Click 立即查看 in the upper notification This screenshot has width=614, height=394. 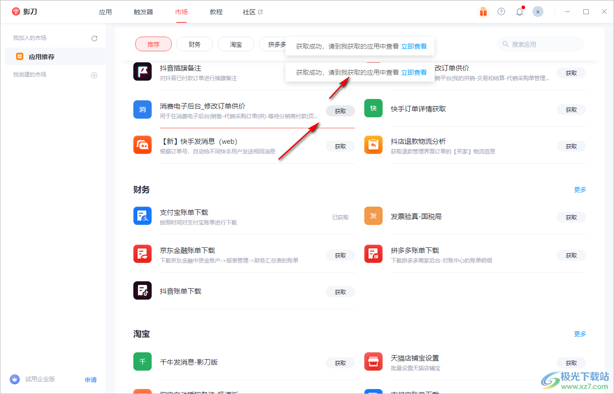point(414,46)
